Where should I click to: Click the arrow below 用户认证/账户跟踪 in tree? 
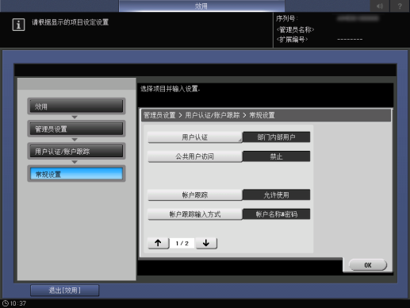click(x=75, y=162)
